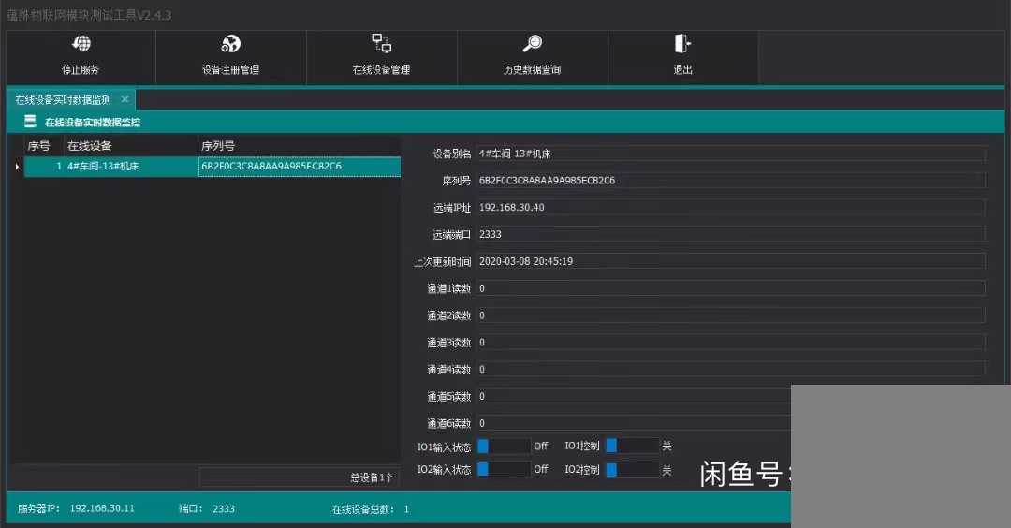
Task: Click the Off label beside IO1输入状态
Action: click(x=540, y=447)
